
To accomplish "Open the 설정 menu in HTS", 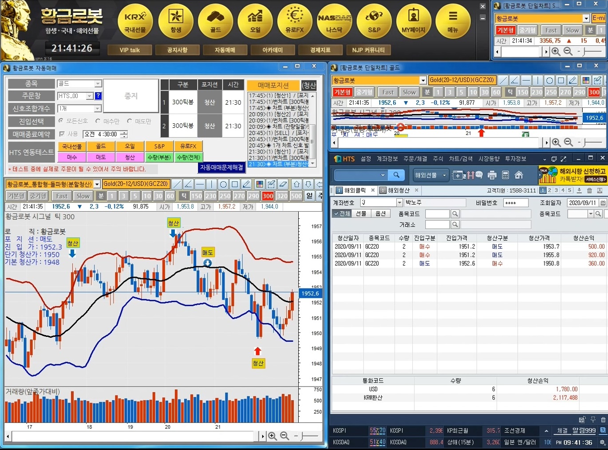I will 366,159.
